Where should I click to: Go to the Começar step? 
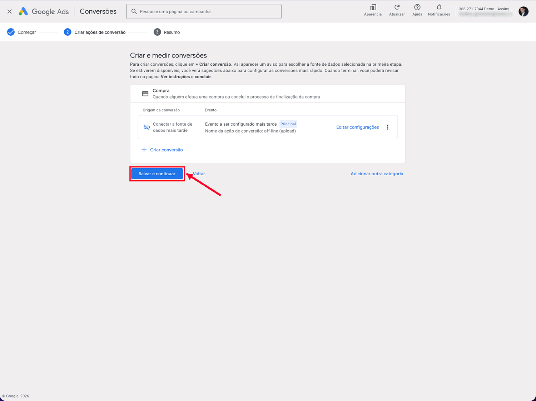coord(22,32)
